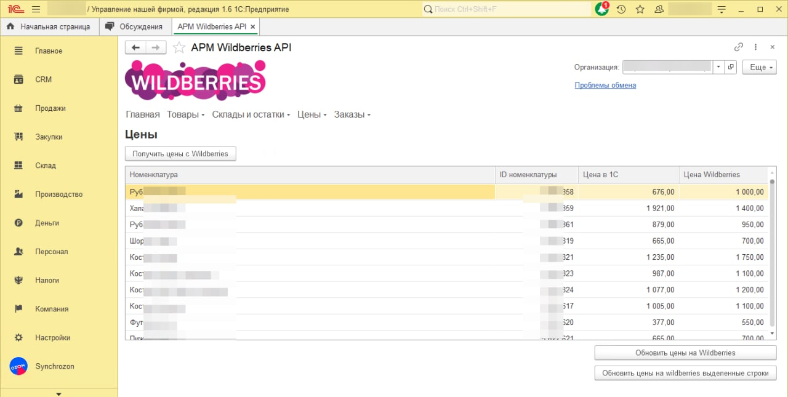Open the history clock icon
The height and width of the screenshot is (397, 788).
[621, 9]
